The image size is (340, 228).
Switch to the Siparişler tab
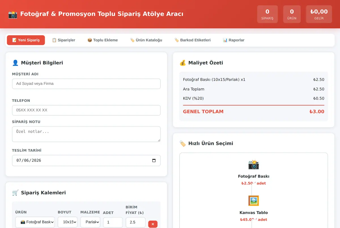click(x=63, y=40)
